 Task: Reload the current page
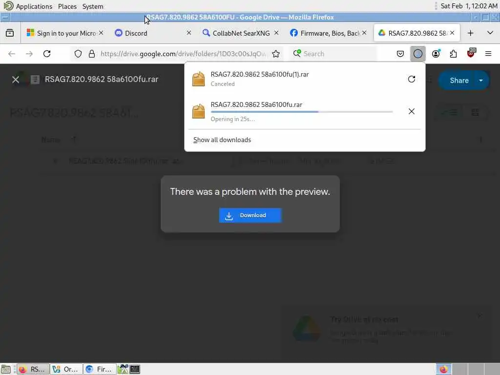pyautogui.click(x=47, y=54)
